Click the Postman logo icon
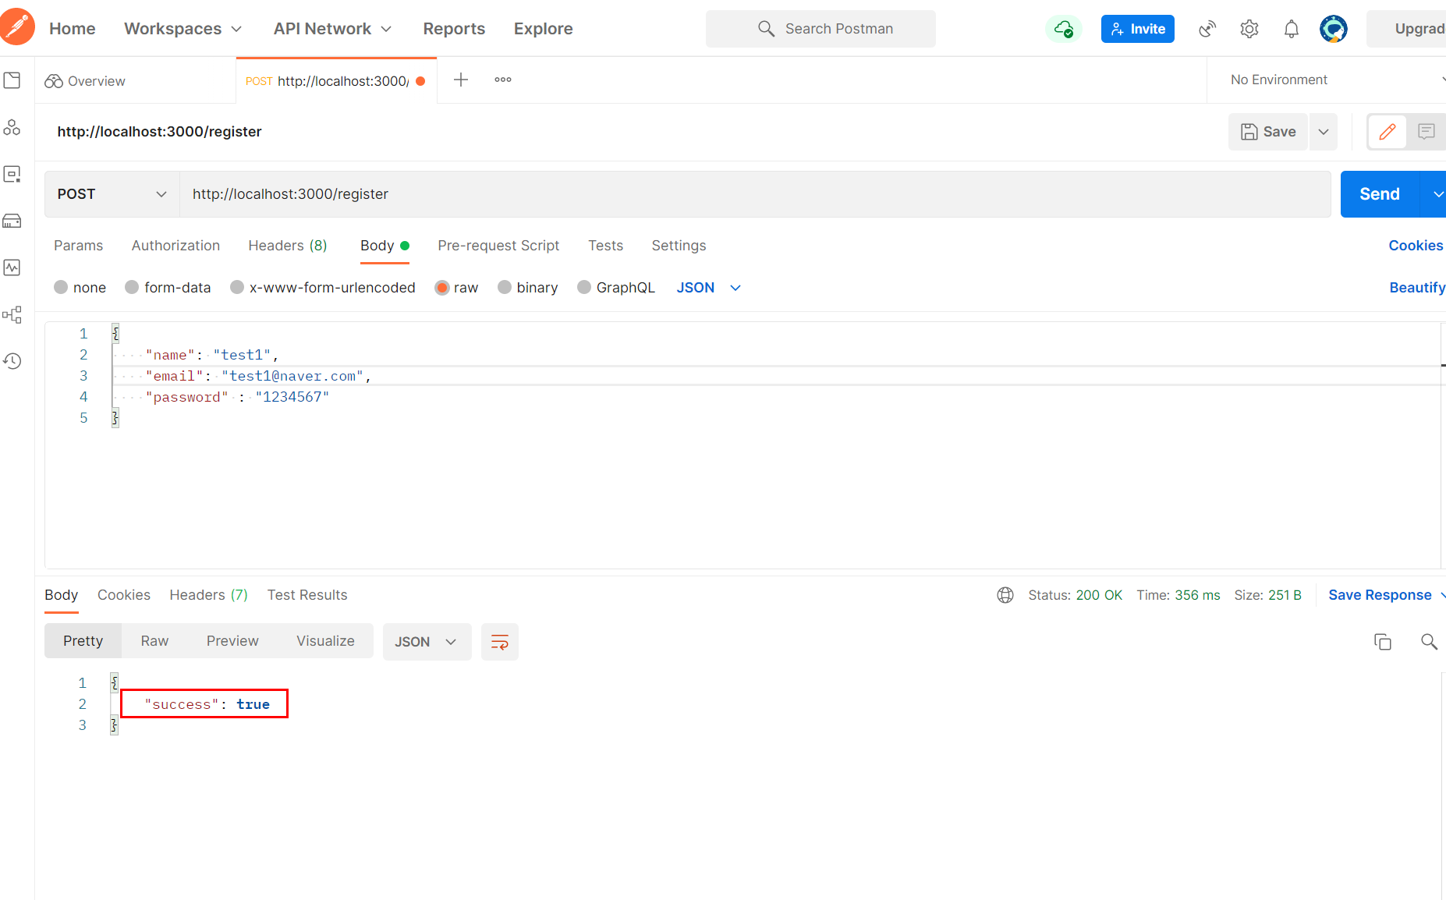This screenshot has width=1446, height=900. click(16, 27)
